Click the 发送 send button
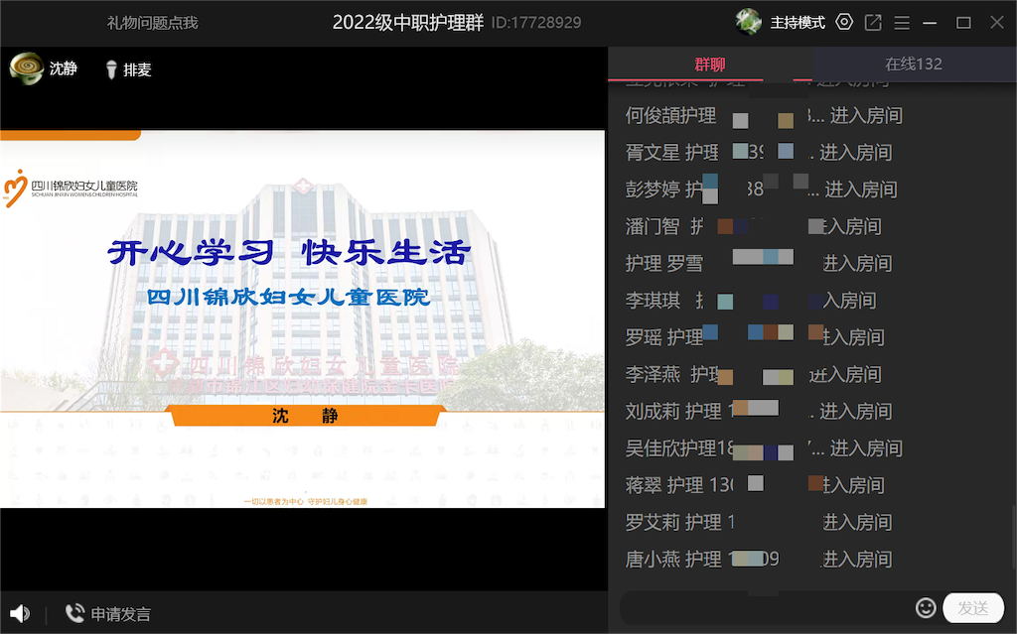Screen dimensions: 1017x634 (973, 608)
